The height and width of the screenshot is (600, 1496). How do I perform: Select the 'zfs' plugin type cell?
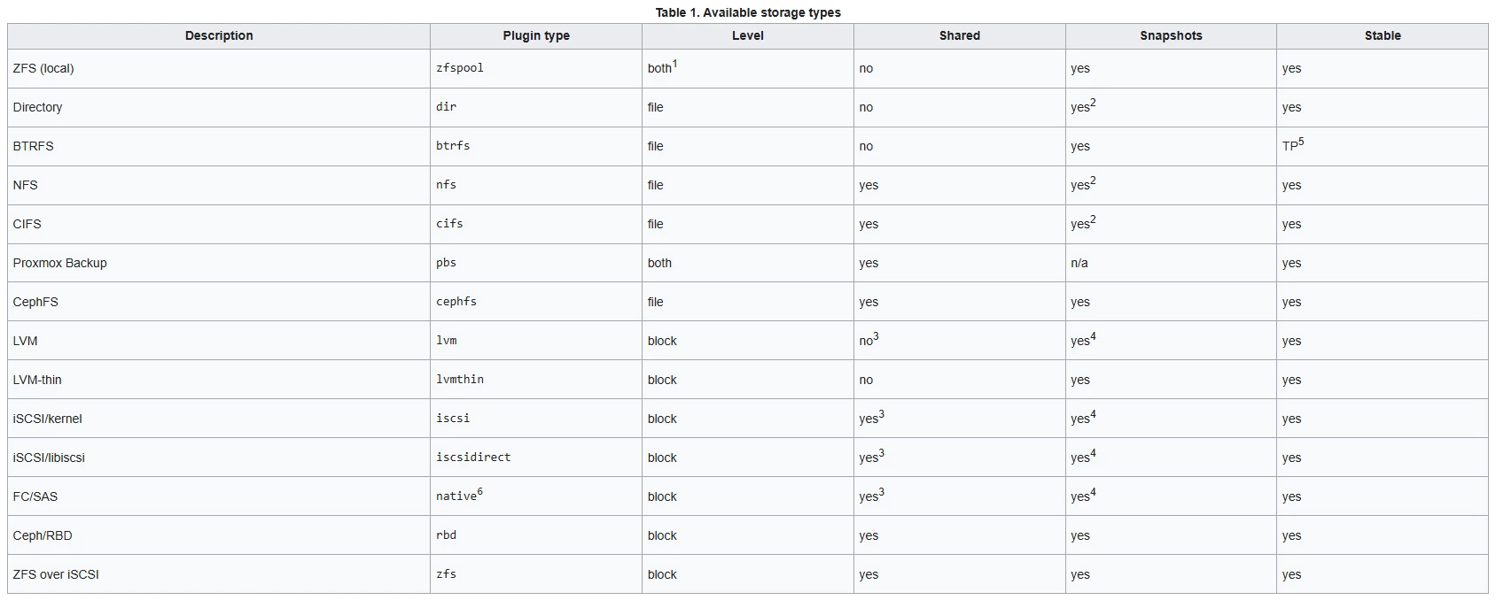536,574
